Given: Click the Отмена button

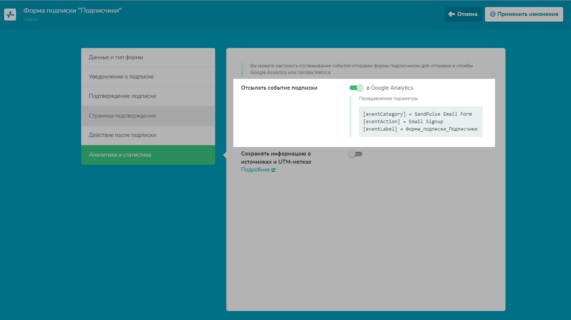Looking at the screenshot, I should 463,14.
